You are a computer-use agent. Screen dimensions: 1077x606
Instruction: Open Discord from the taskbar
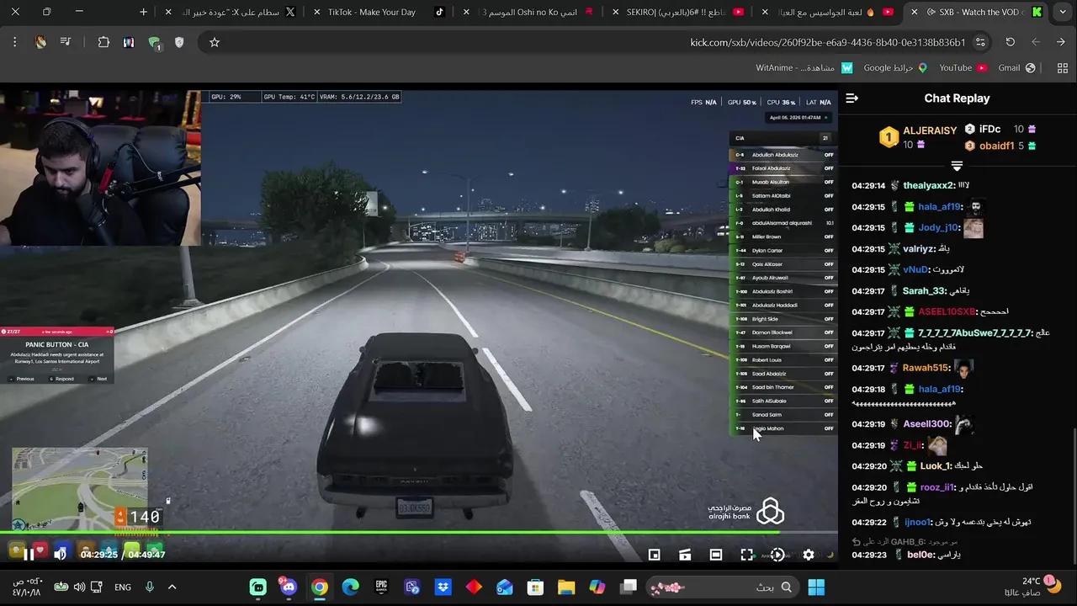pyautogui.click(x=289, y=587)
